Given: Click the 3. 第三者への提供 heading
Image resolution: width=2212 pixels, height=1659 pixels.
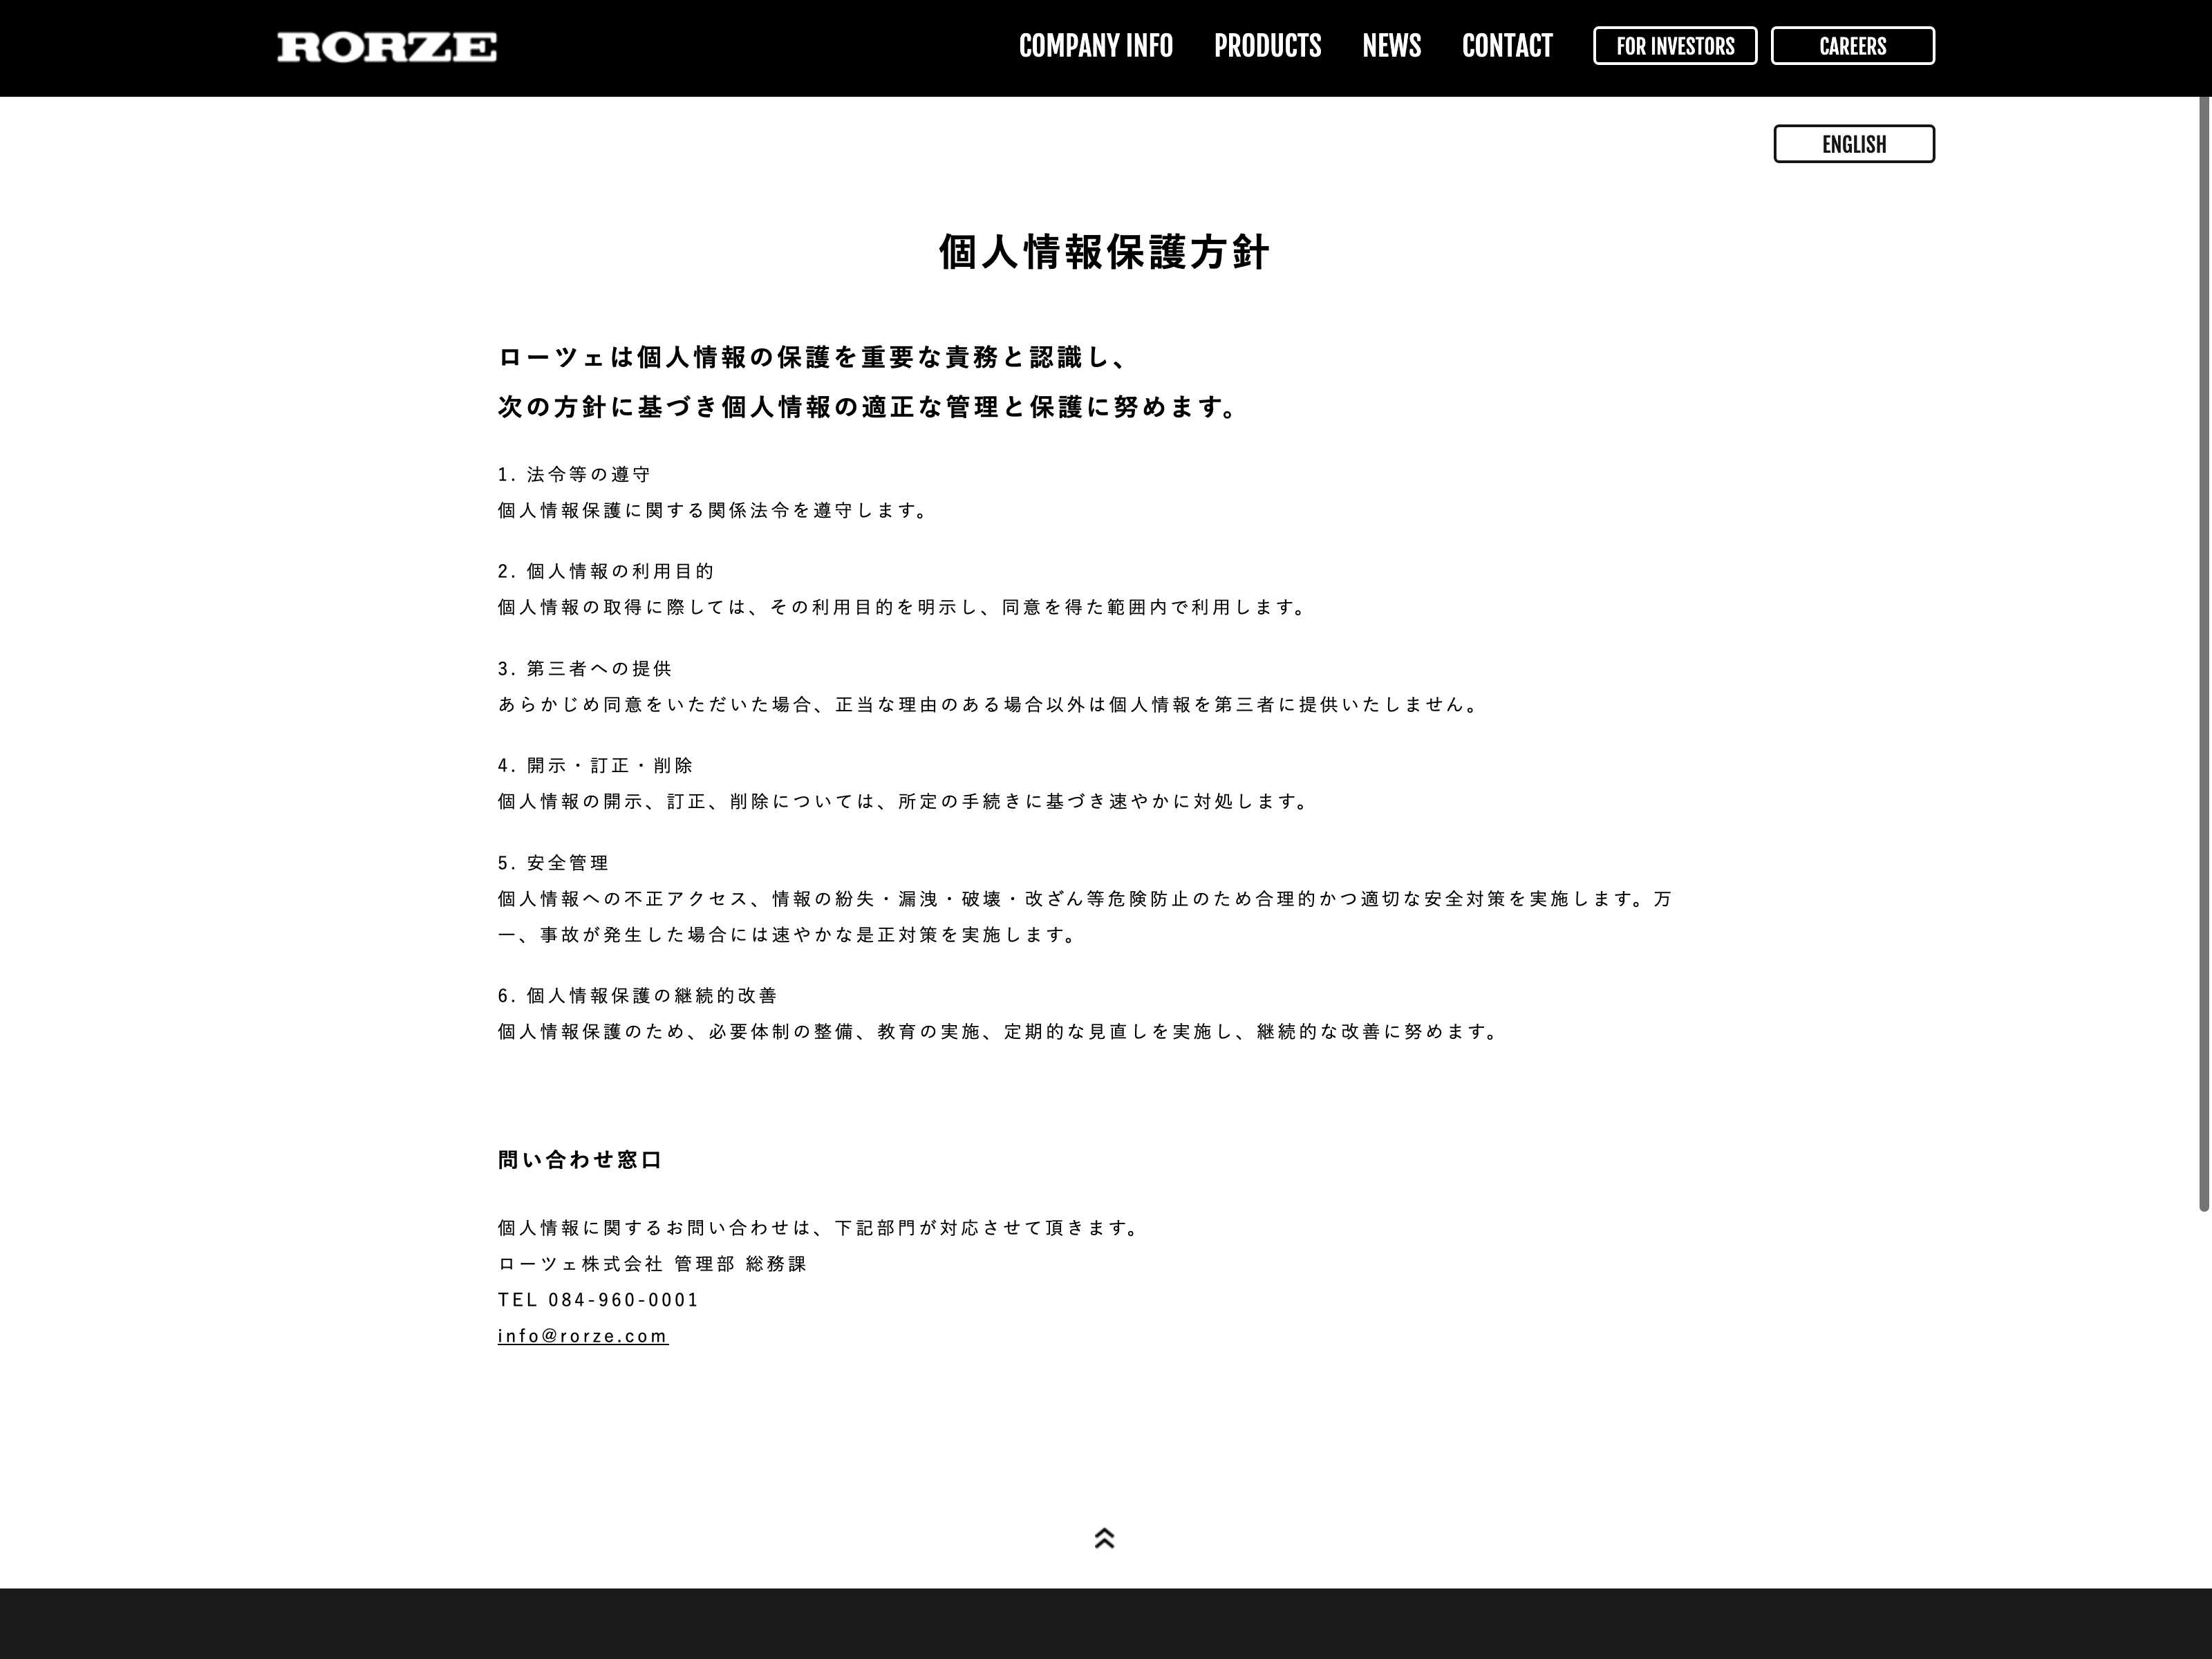Looking at the screenshot, I should point(585,668).
